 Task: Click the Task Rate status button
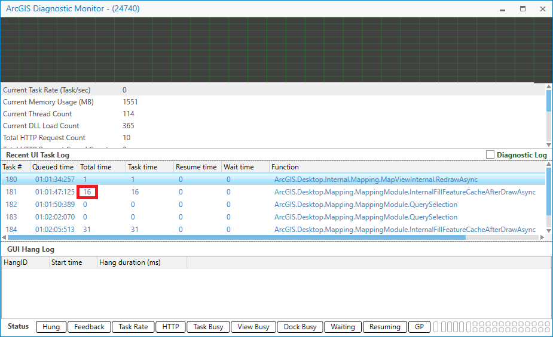tap(133, 327)
